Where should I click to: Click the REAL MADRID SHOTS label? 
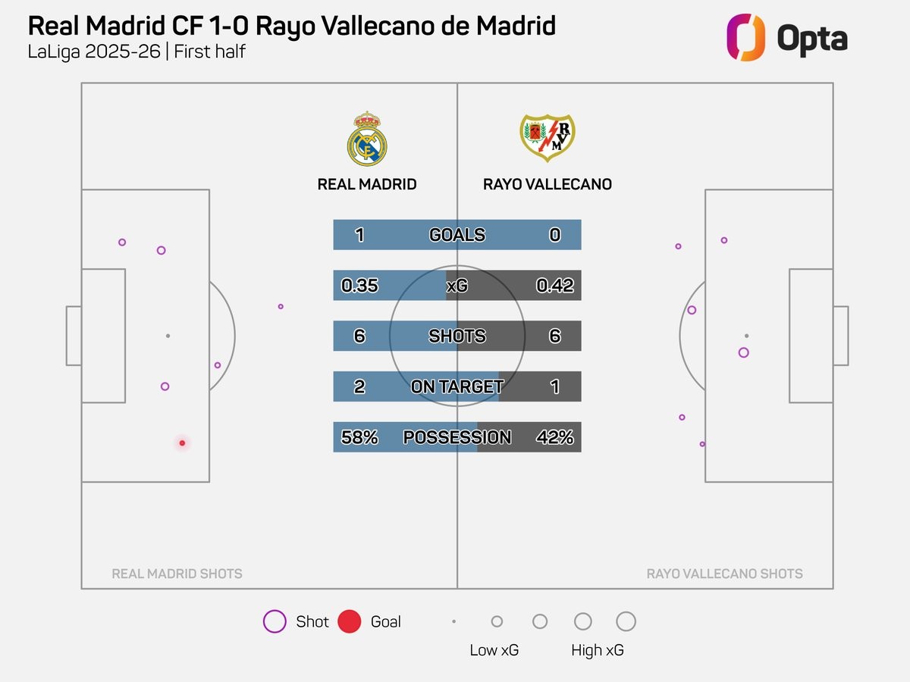pyautogui.click(x=177, y=574)
